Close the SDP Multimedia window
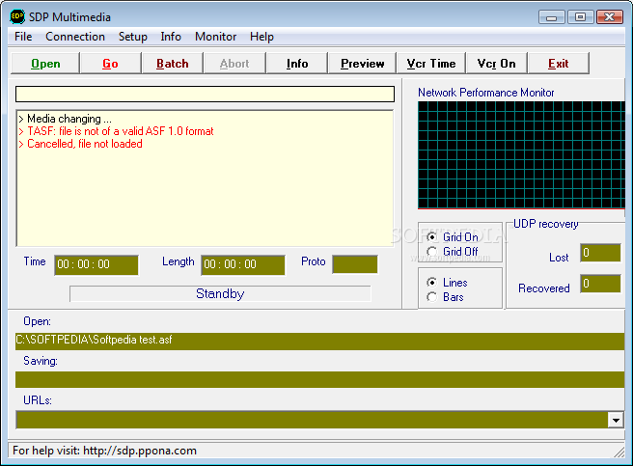This screenshot has width=633, height=466. 610,17
